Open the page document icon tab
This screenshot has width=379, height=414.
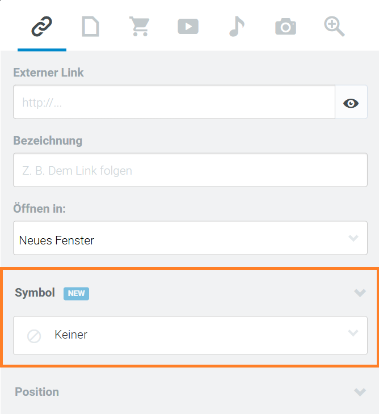(x=91, y=27)
